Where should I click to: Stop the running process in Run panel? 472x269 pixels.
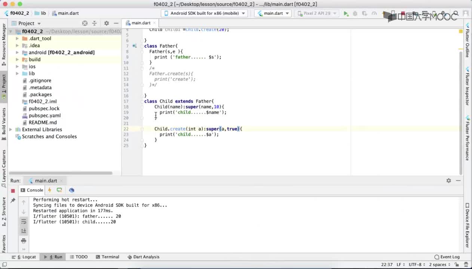click(x=13, y=191)
